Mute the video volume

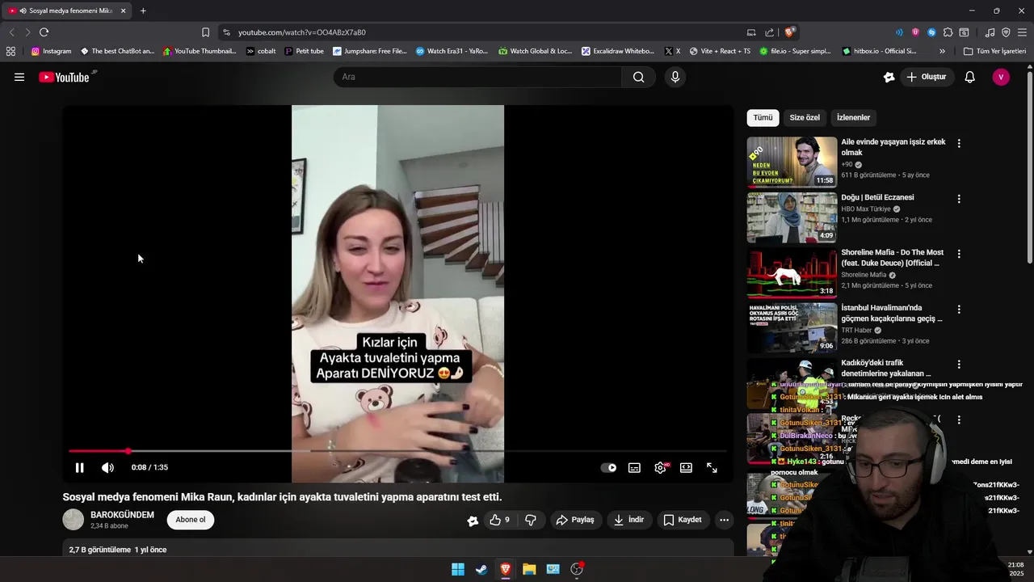click(x=107, y=467)
